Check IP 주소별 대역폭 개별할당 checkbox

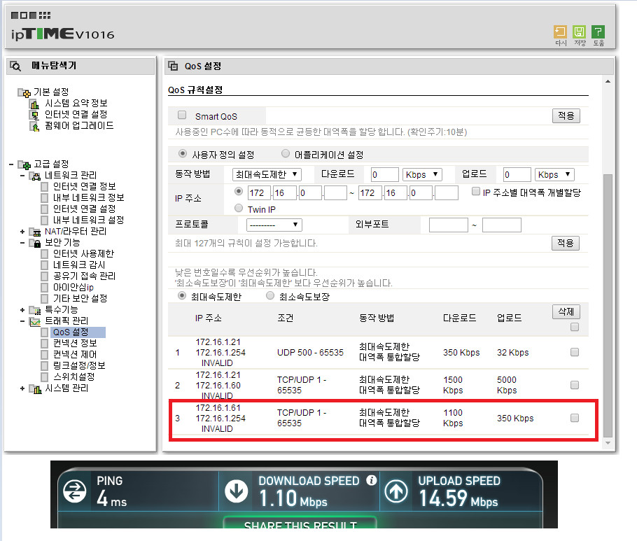coord(476,191)
